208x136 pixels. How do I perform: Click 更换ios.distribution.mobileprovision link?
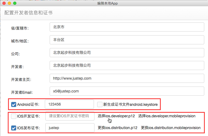[171, 128]
